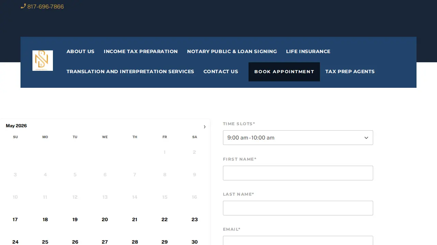This screenshot has width=437, height=245.
Task: Select May 26 on the calendar
Action: click(75, 241)
